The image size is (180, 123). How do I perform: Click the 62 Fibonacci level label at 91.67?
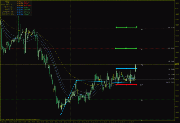click(x=171, y=61)
